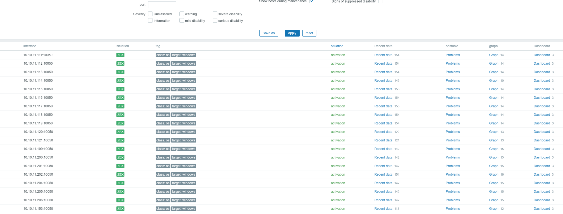Open Recent data for 10.10.11.153:10050

click(383, 209)
